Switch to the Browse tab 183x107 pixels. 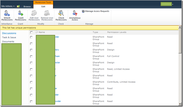point(27,7)
